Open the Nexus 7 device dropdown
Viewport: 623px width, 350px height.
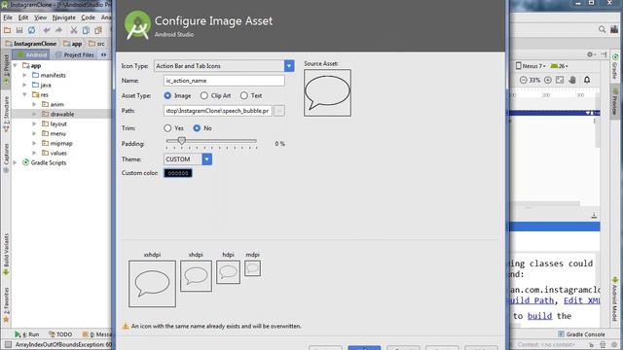(x=531, y=66)
